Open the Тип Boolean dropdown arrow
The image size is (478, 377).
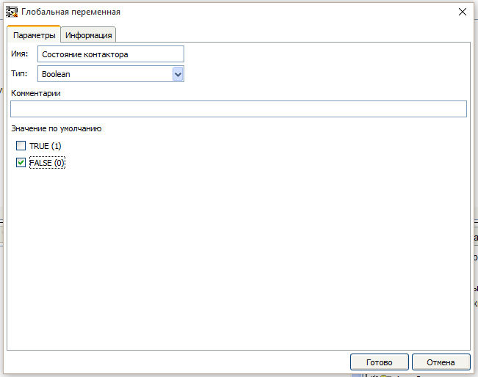[178, 74]
